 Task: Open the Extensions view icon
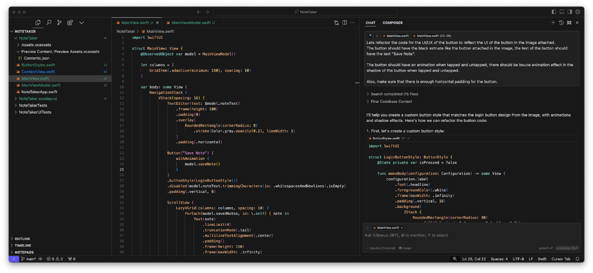70,22
